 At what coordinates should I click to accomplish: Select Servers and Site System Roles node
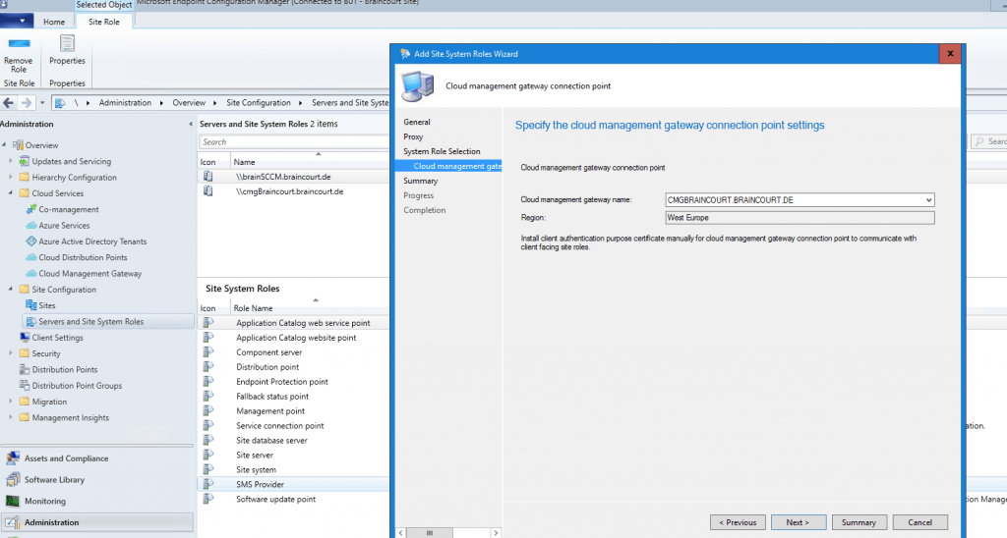[108, 322]
